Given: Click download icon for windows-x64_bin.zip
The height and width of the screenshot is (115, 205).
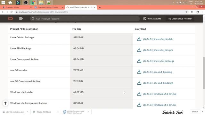Looking at the screenshot, I should pos(139,104).
